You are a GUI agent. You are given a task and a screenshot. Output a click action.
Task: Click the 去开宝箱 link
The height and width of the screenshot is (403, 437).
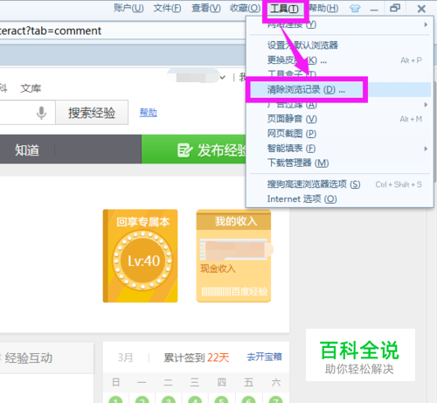click(265, 357)
